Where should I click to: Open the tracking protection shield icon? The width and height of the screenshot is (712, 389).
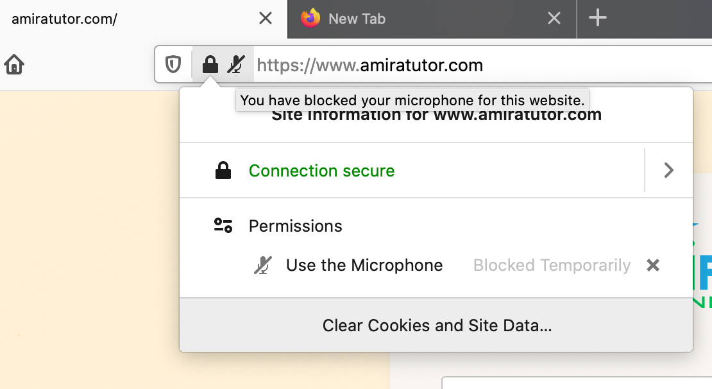173,64
